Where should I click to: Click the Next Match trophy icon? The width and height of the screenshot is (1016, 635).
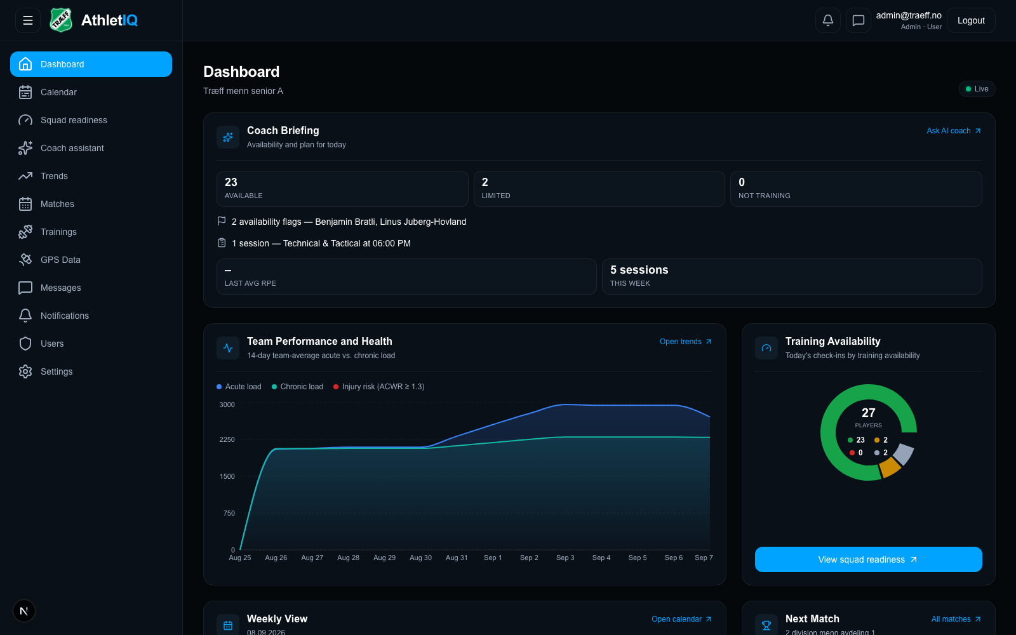pyautogui.click(x=766, y=625)
